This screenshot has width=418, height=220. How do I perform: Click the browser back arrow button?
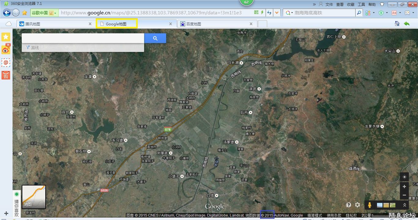7,13
